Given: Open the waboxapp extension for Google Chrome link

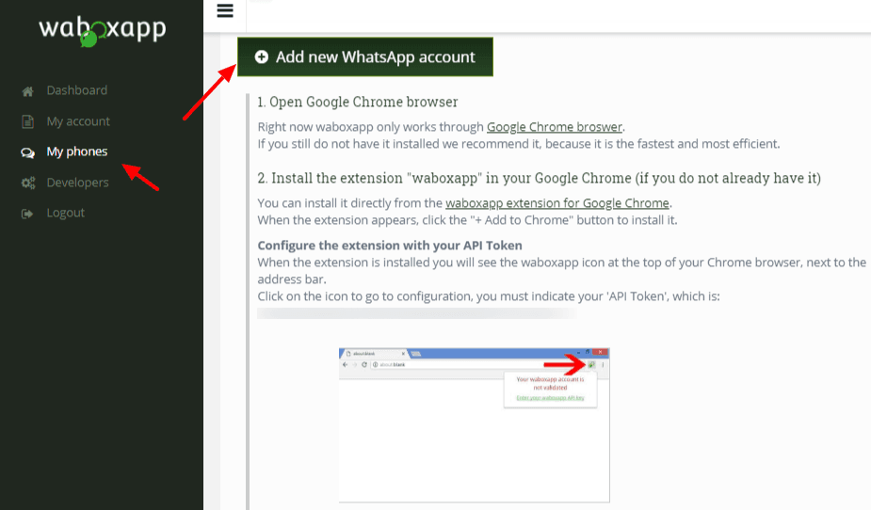Looking at the screenshot, I should pos(557,203).
